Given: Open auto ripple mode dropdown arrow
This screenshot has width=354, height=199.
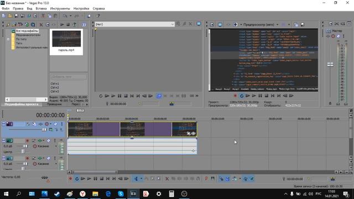Looking at the screenshot, I should [x=240, y=179].
